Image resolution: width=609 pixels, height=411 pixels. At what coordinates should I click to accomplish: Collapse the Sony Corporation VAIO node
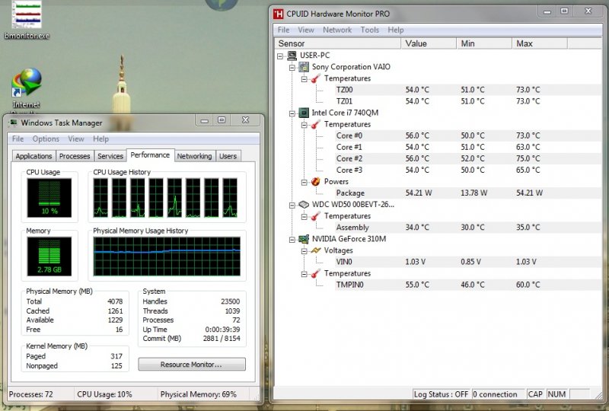coord(292,68)
